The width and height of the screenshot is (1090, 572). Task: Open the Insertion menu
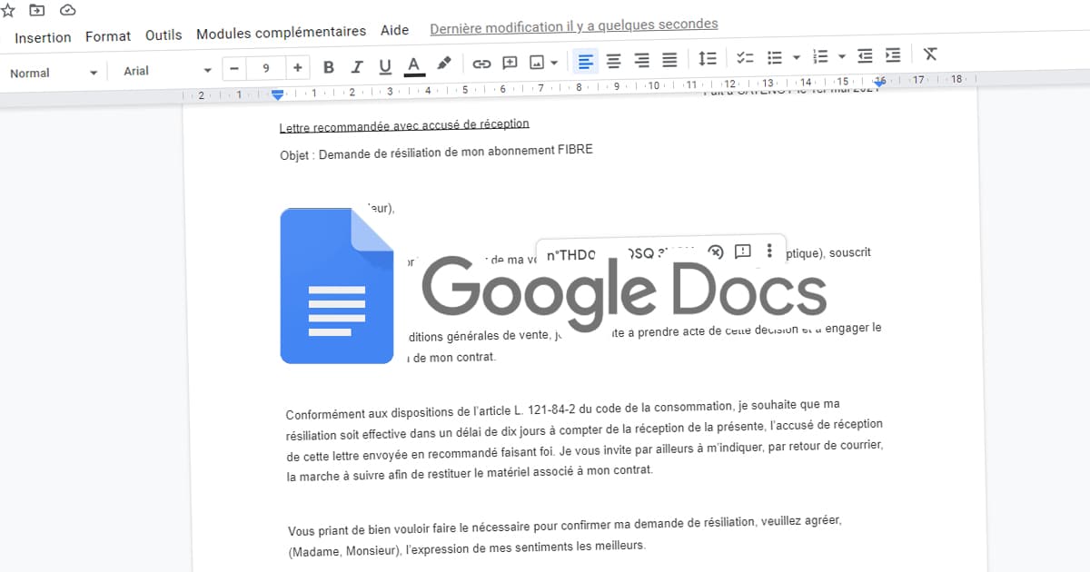click(x=43, y=37)
